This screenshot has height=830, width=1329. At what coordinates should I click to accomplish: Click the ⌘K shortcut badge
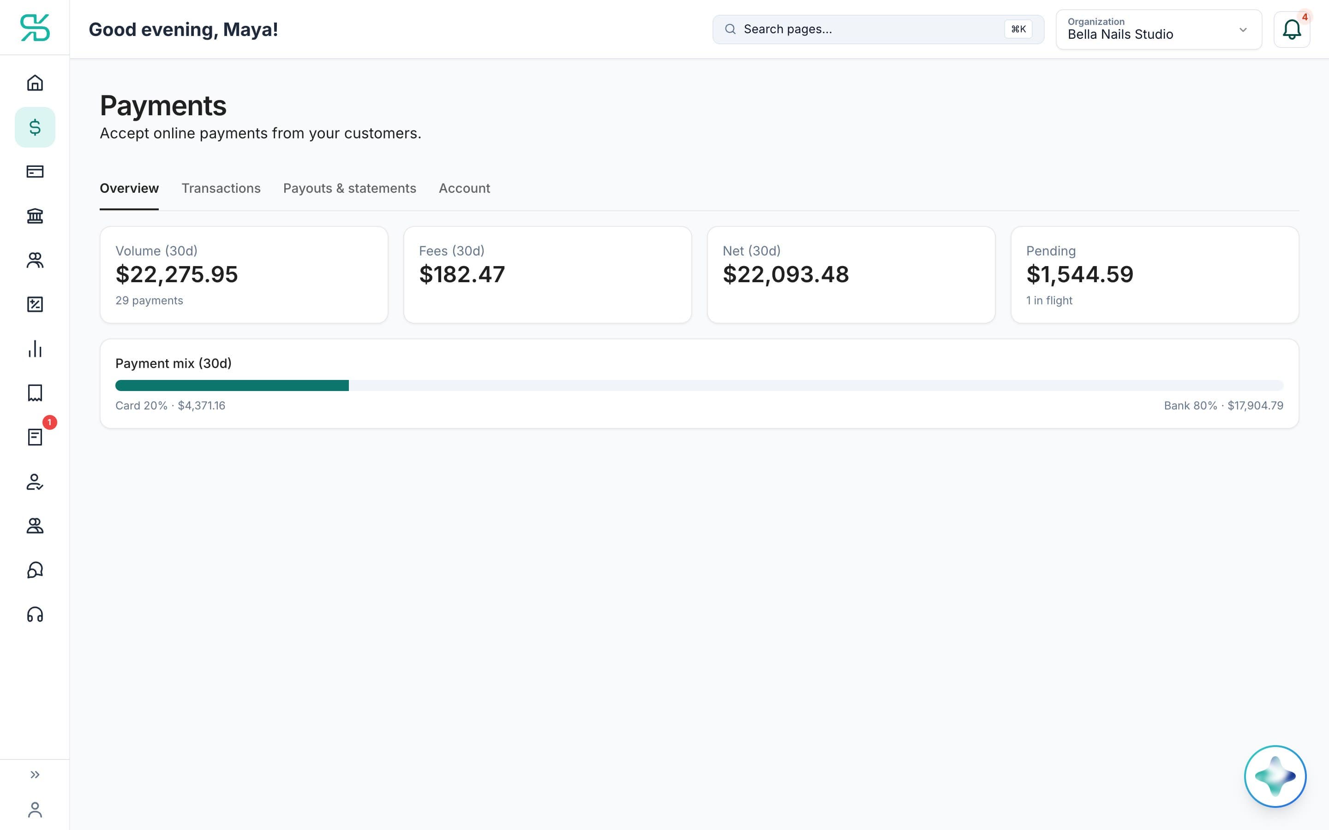tap(1018, 29)
